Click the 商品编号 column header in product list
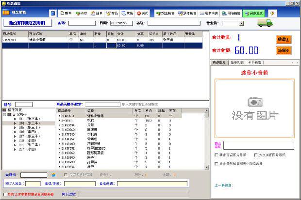The width and height of the screenshot is (301, 200). (x=71, y=110)
